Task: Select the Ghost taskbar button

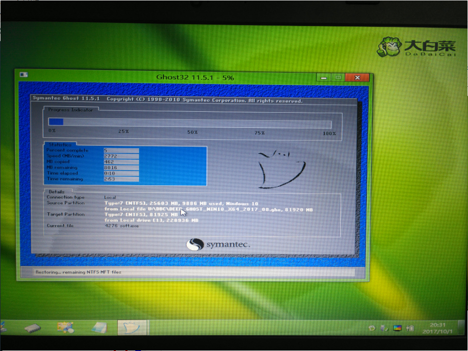Action: (132, 327)
